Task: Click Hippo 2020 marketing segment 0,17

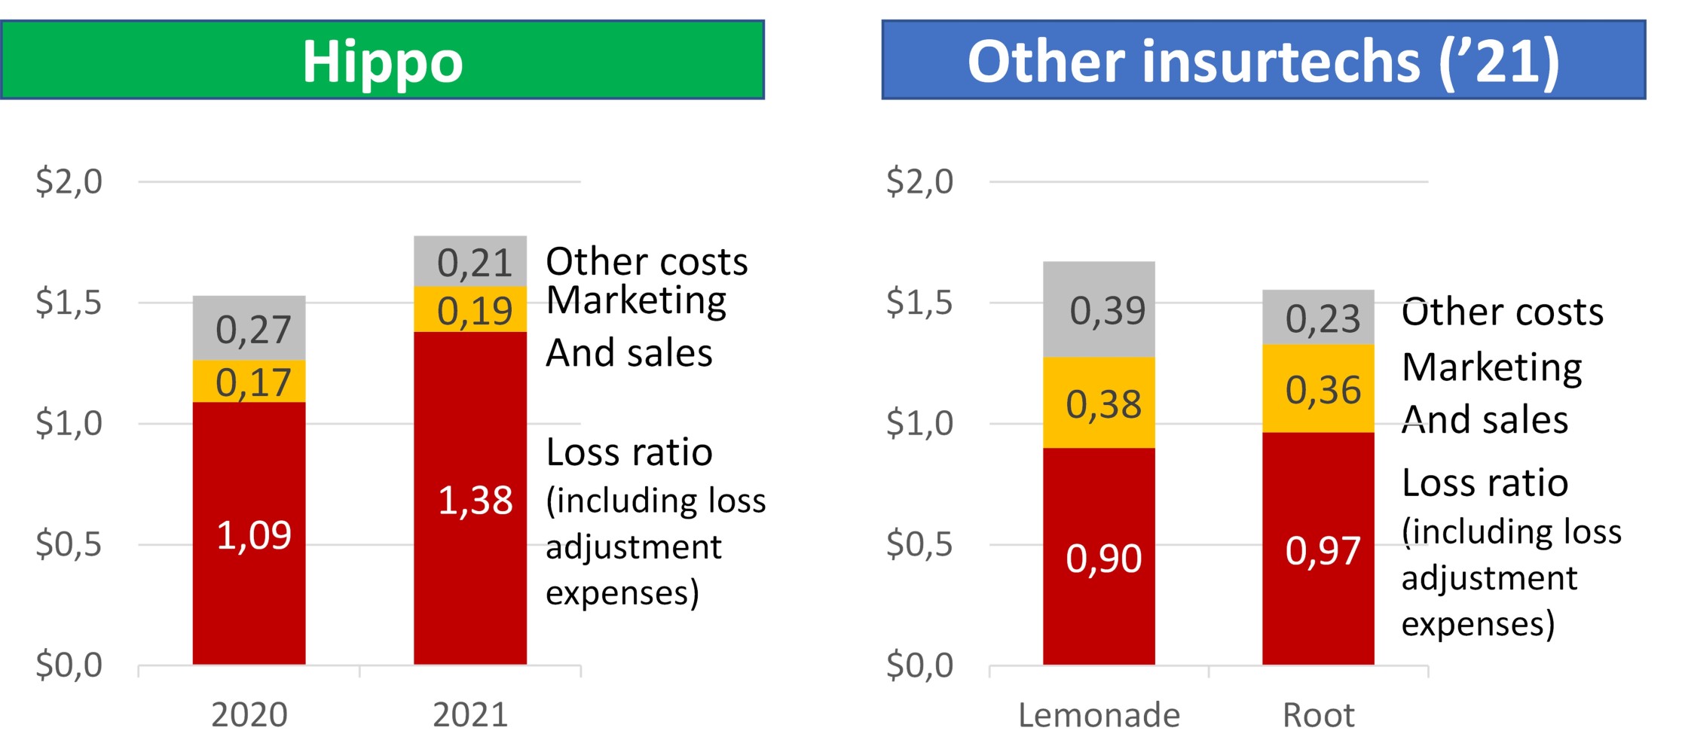Action: tap(249, 382)
